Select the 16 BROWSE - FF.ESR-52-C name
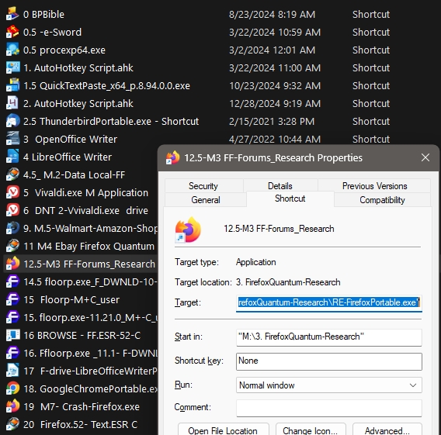This screenshot has height=435, width=441. coord(82,335)
